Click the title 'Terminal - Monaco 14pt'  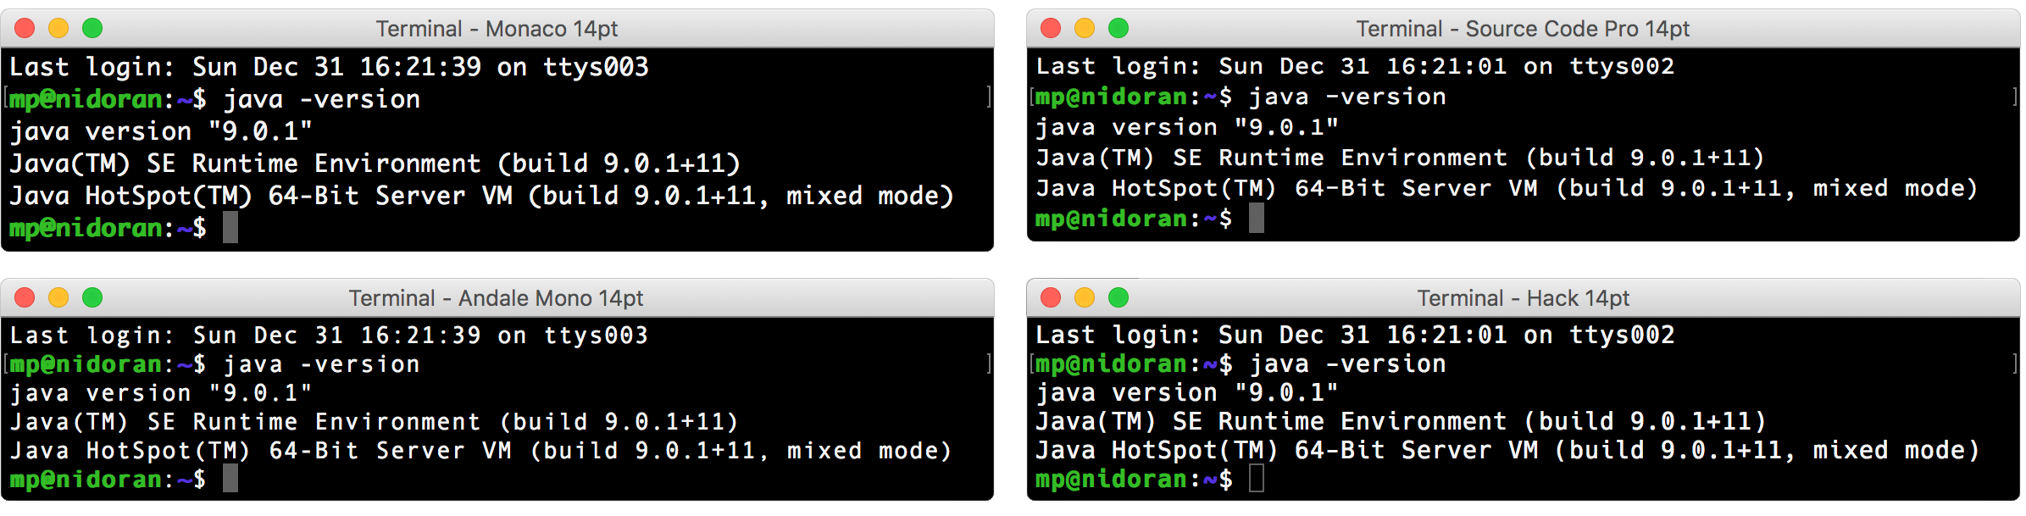[x=497, y=29]
